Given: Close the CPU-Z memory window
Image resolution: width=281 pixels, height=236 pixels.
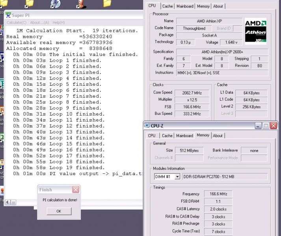Looking at the screenshot, I should click(x=274, y=125).
